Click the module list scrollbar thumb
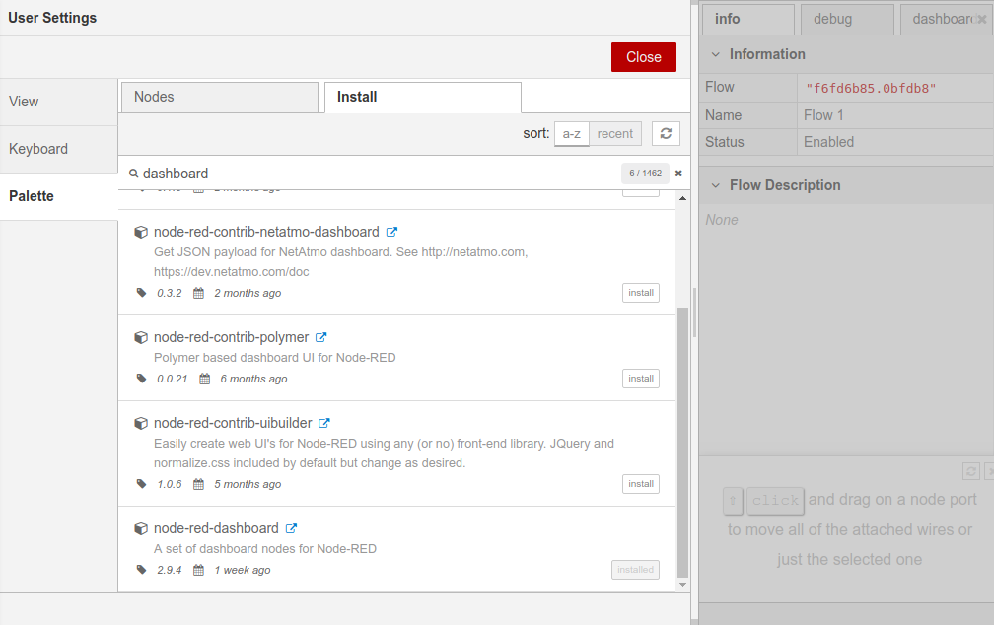The image size is (994, 625). pos(682,443)
